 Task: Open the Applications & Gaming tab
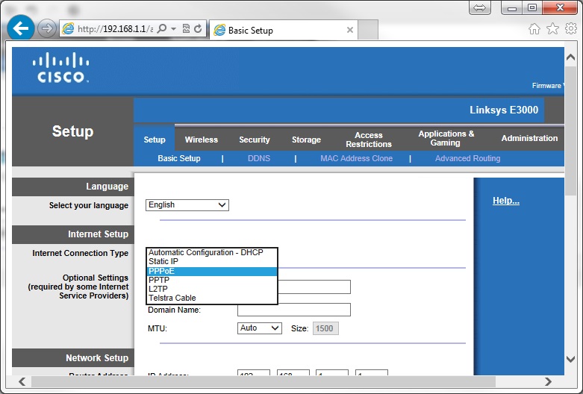(x=446, y=138)
